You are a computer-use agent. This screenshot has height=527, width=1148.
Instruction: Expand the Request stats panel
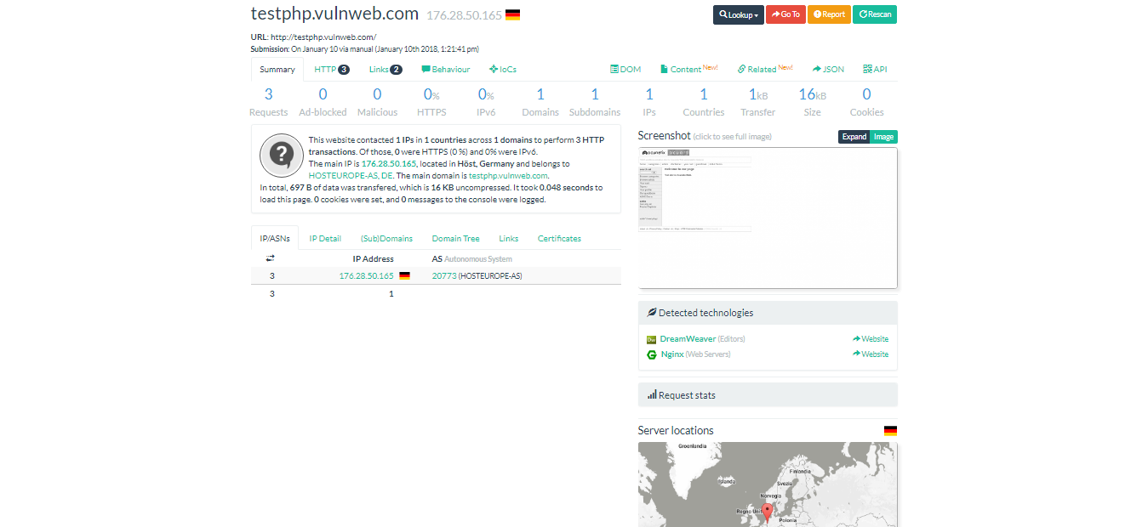pos(768,395)
